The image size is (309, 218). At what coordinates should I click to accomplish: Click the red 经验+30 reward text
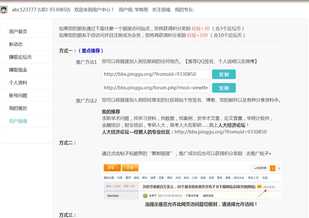tap(201, 29)
